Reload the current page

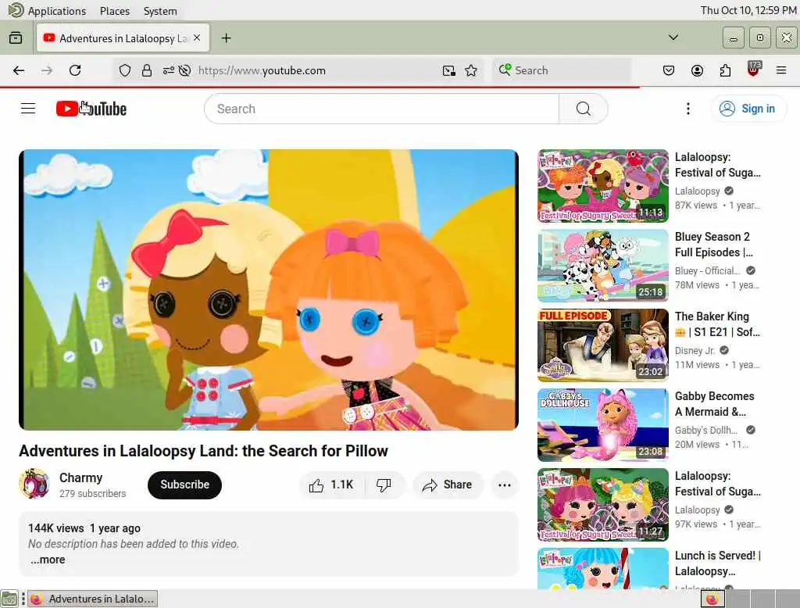point(75,70)
